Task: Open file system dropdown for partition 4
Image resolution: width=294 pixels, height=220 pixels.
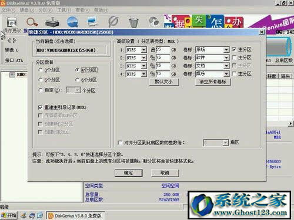Action: [x=143, y=74]
